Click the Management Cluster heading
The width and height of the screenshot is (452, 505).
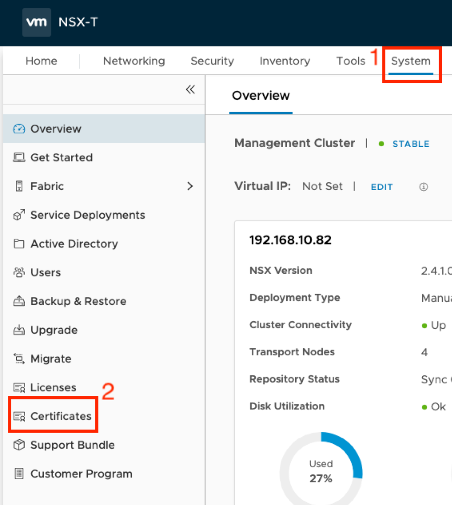coord(294,143)
